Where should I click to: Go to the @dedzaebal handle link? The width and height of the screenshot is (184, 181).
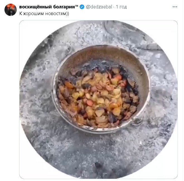click(99, 7)
